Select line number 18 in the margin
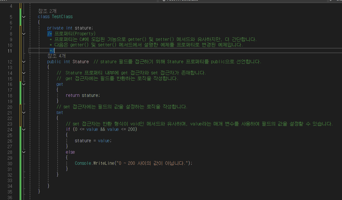342x200 pixels. [x=10, y=95]
